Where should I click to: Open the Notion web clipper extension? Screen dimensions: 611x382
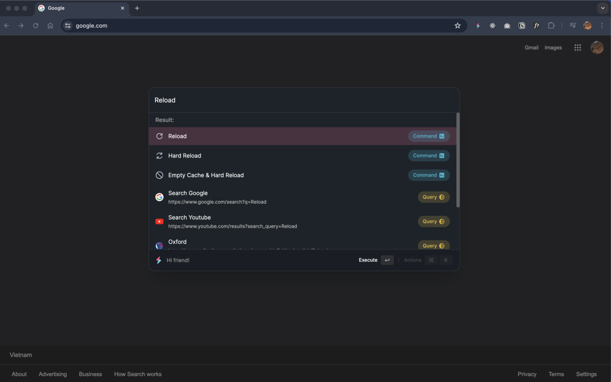coord(522,26)
